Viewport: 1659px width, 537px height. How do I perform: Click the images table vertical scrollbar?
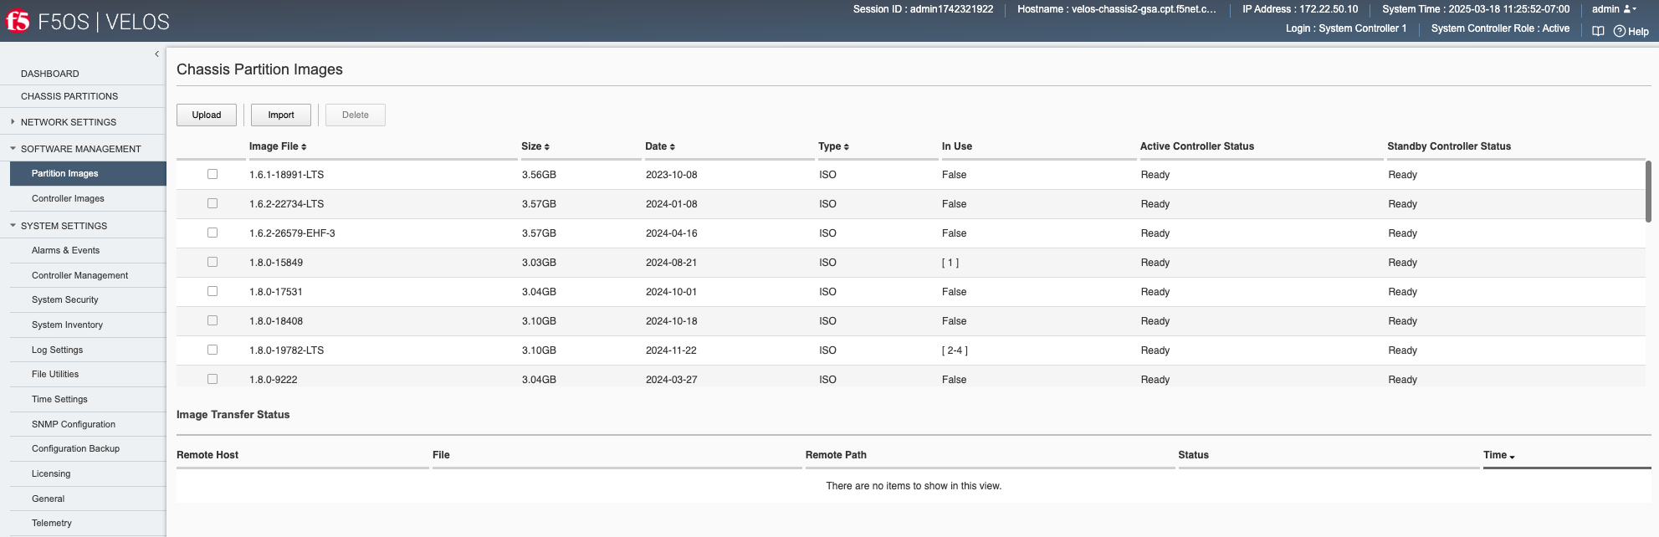click(x=1648, y=191)
